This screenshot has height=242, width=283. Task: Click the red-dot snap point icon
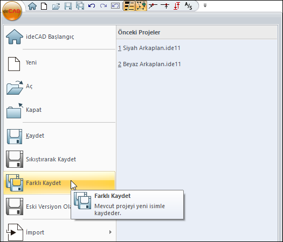click(x=153, y=6)
